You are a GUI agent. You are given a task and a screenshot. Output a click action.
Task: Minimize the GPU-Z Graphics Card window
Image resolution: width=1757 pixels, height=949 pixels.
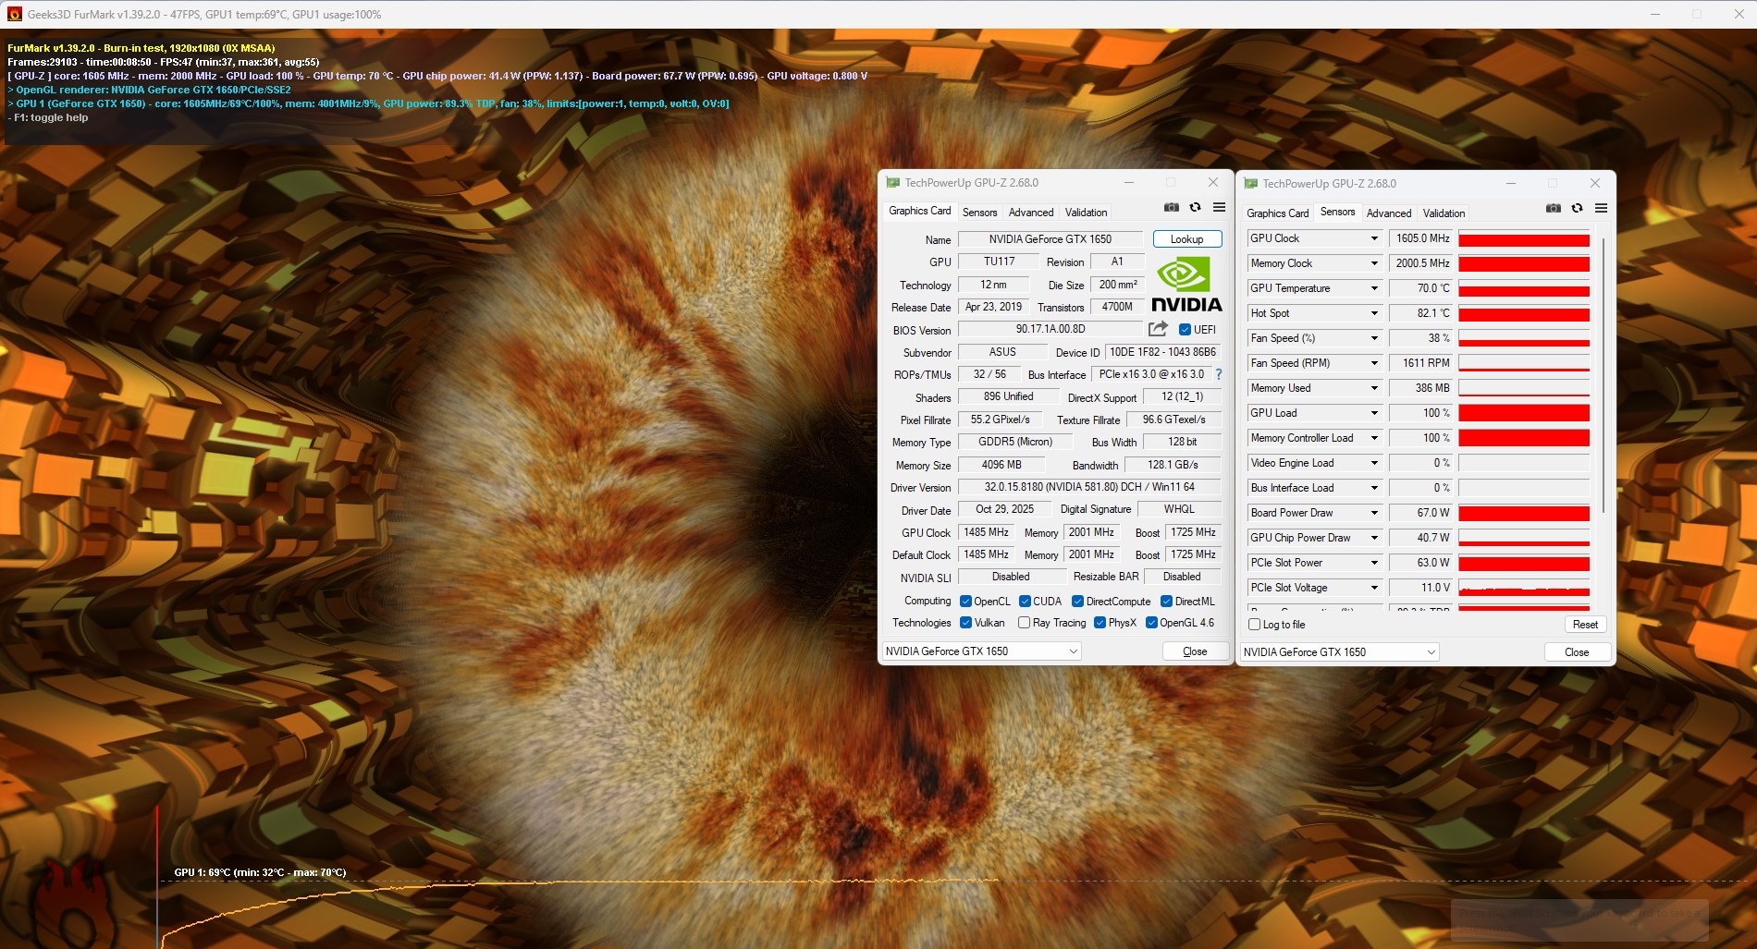tap(1129, 183)
